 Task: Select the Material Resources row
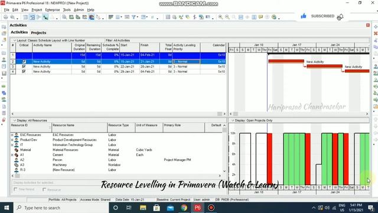(116, 150)
